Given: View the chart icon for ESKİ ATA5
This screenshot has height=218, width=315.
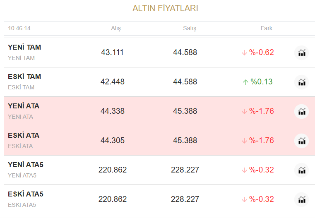Looking at the screenshot, I should [x=301, y=200].
